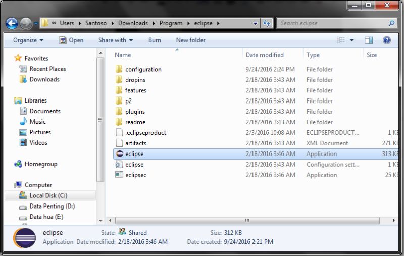The height and width of the screenshot is (256, 404).
Task: Click "9/24/2016 2:24 PM" date cell
Action: (x=270, y=69)
